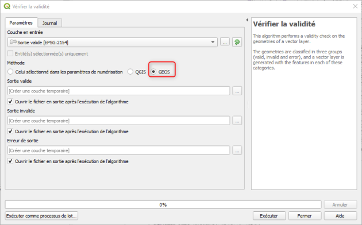
Task: Open browse options for Sortie invalide
Action: coord(237,121)
